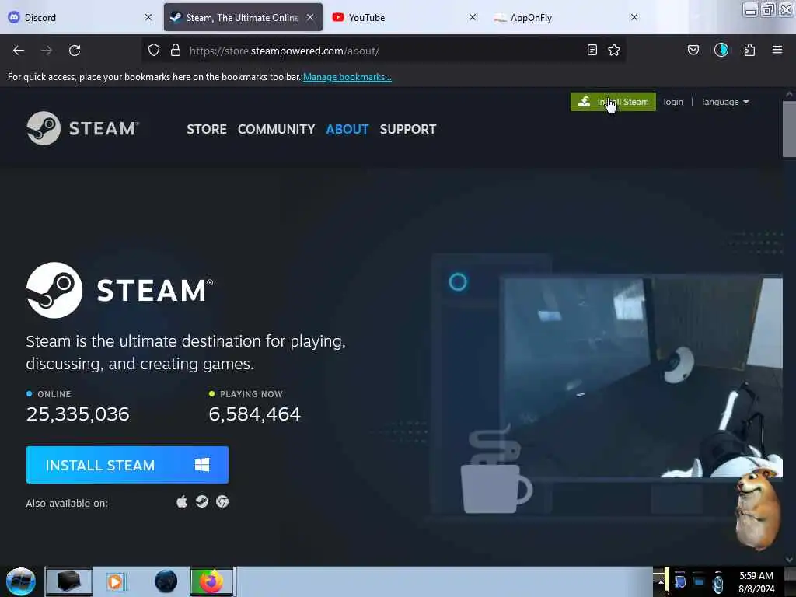
Task: Click the green Install Steam button
Action: click(x=613, y=102)
